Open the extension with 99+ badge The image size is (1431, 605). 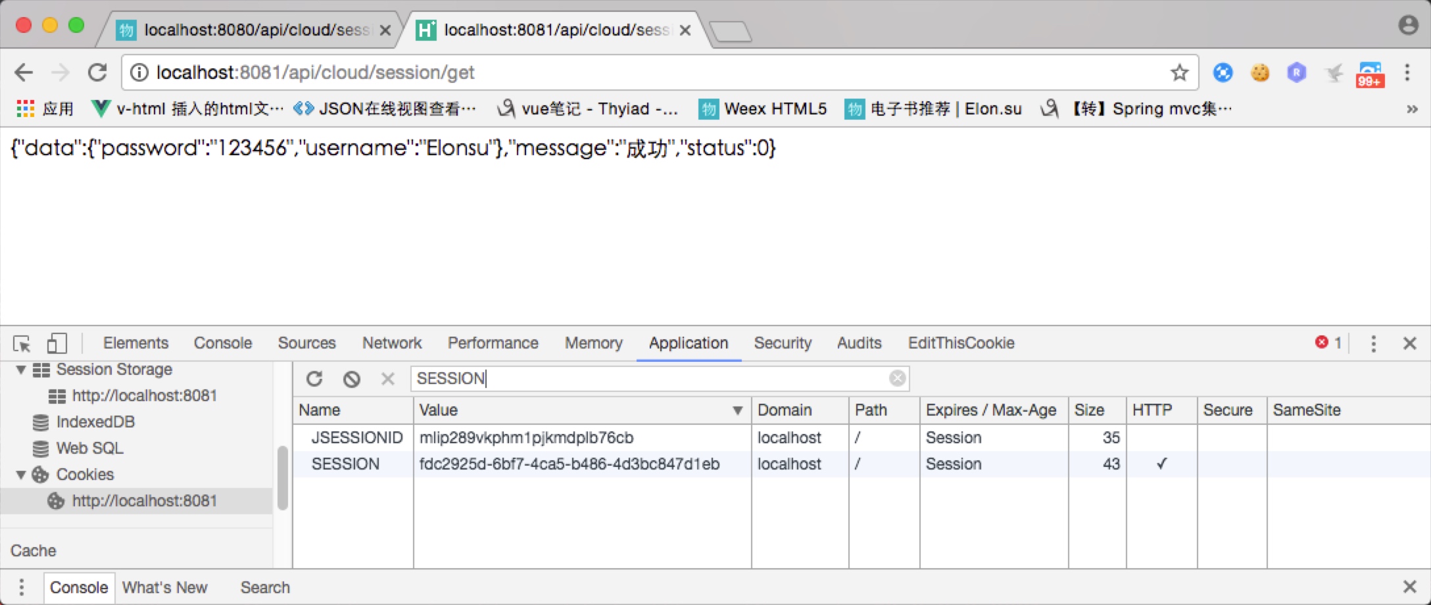click(x=1370, y=74)
